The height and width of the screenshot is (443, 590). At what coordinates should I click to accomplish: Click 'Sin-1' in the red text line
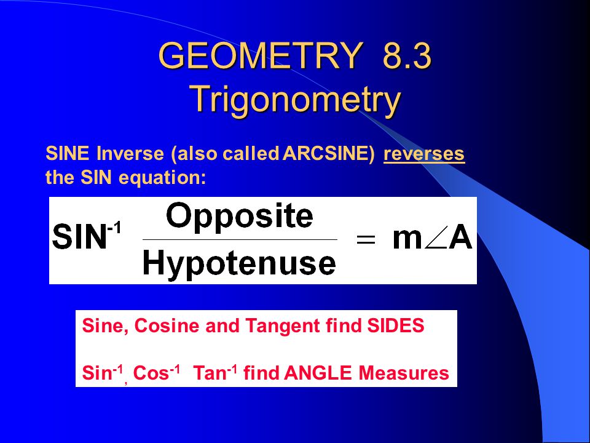pos(103,373)
